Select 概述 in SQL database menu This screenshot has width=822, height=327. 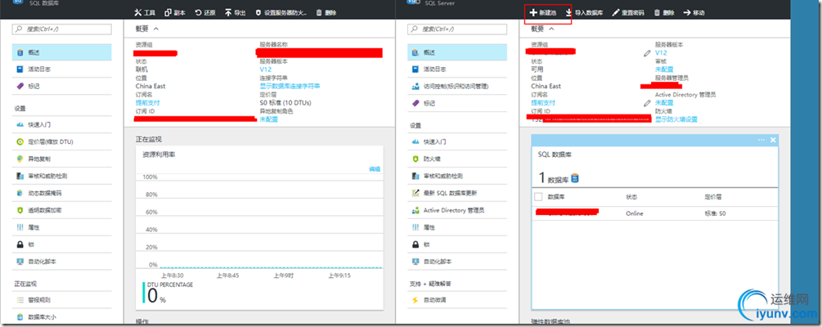click(62, 52)
